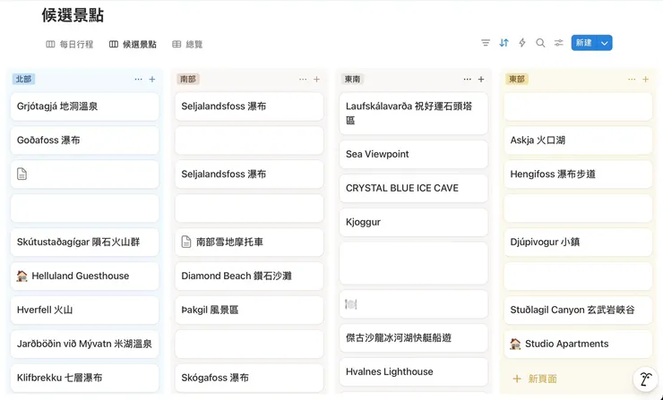This screenshot has width=663, height=400.
Task: Click plus icon on 東南 column header
Action: (481, 80)
